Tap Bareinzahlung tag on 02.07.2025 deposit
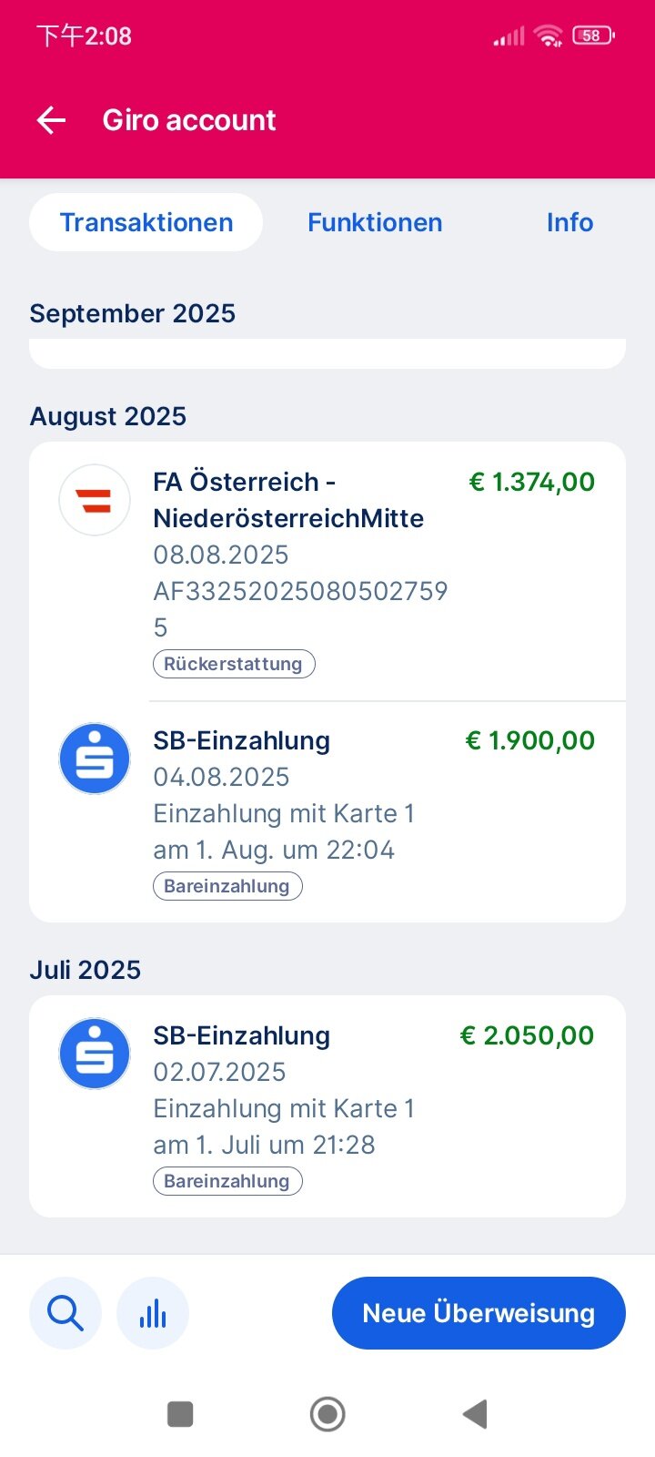This screenshot has height=1457, width=655. tap(227, 1181)
